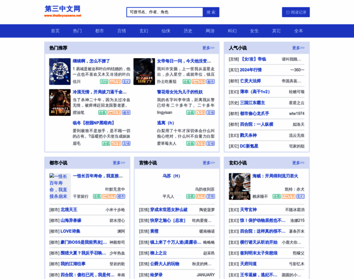The image size is (354, 279).
Task: Open the 历史 navigation category
Action: [188, 31]
